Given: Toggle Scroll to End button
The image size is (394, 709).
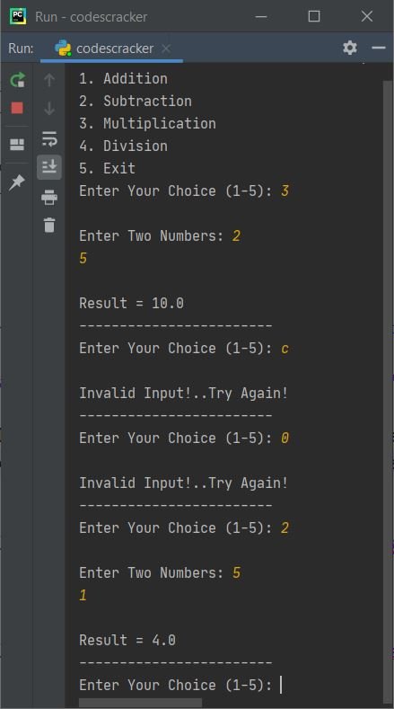Looking at the screenshot, I should point(49,167).
